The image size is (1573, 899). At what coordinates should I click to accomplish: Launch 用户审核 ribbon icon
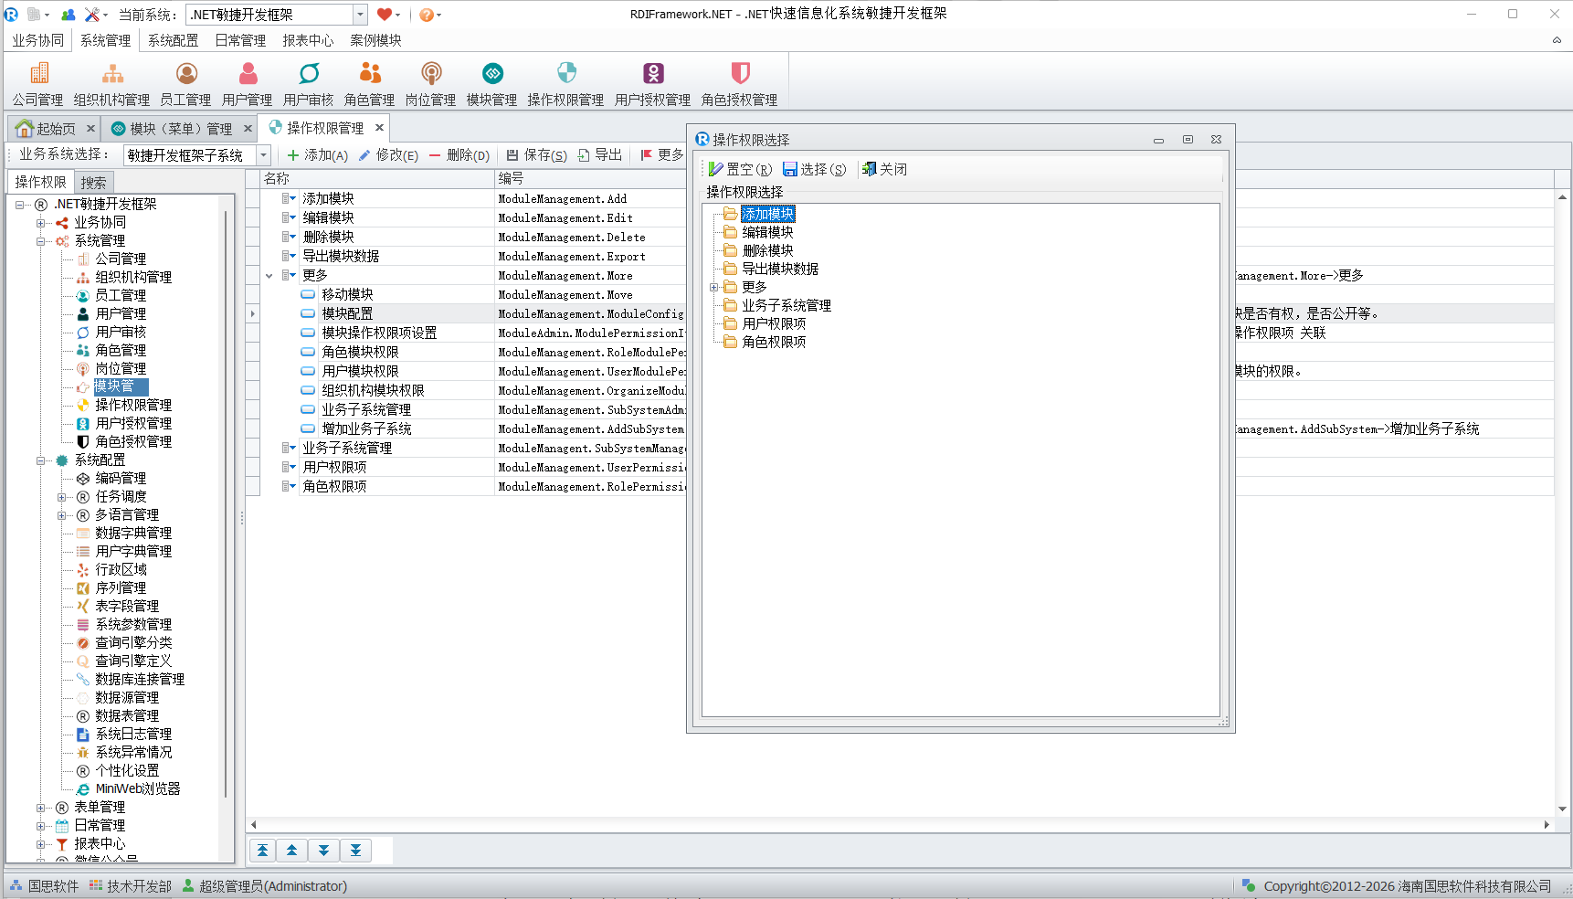tap(309, 74)
